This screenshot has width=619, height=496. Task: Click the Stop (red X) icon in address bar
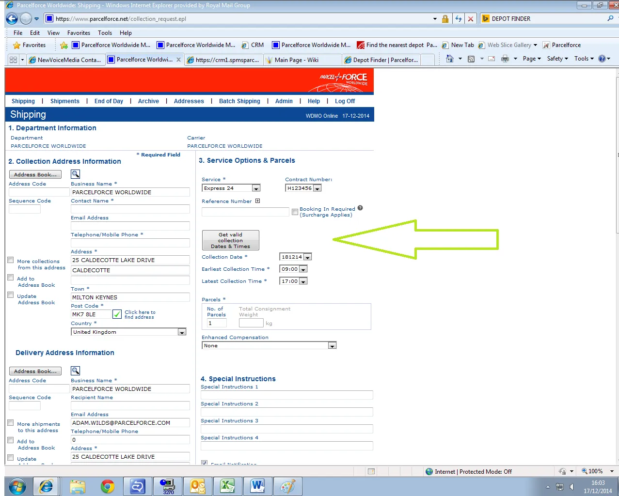click(470, 19)
